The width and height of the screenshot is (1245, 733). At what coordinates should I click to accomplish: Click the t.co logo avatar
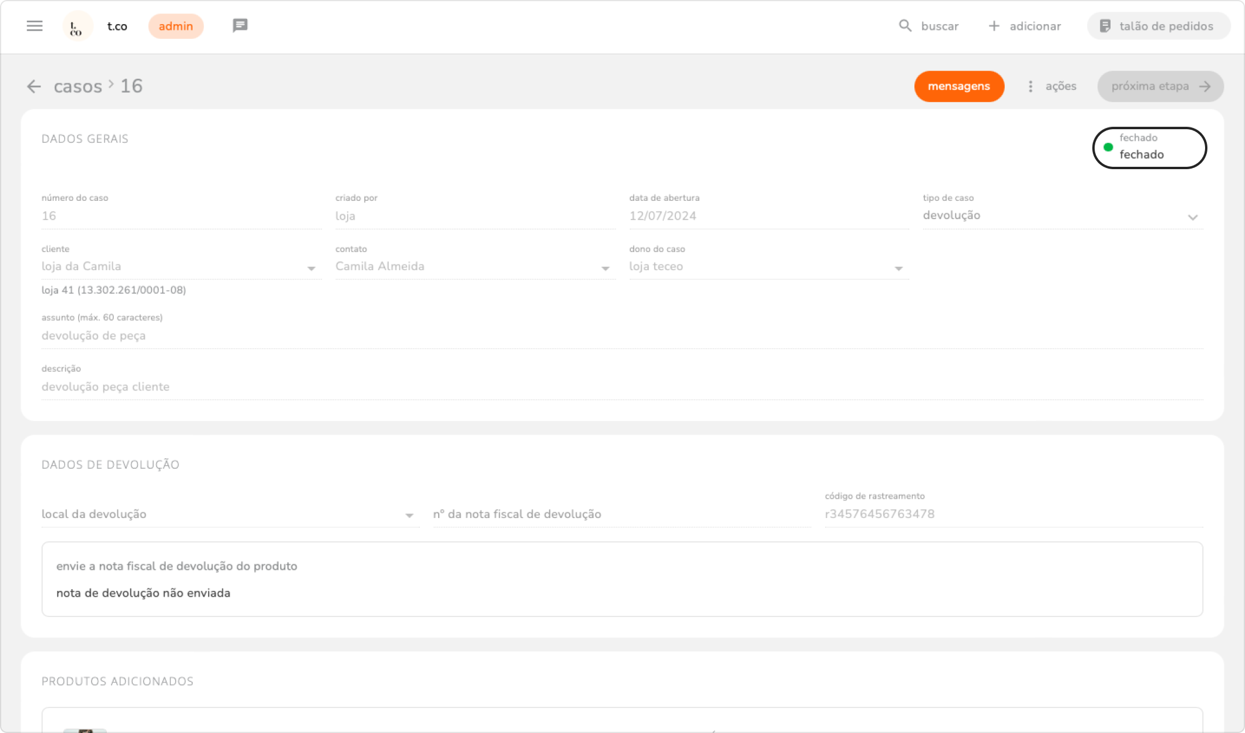[77, 26]
